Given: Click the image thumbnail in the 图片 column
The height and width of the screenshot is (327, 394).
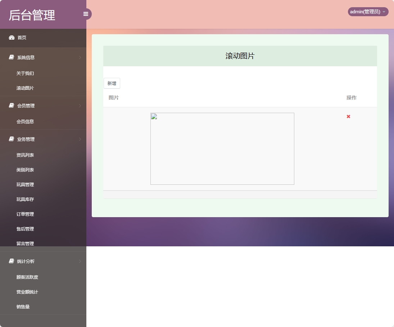Looking at the screenshot, I should pyautogui.click(x=222, y=148).
